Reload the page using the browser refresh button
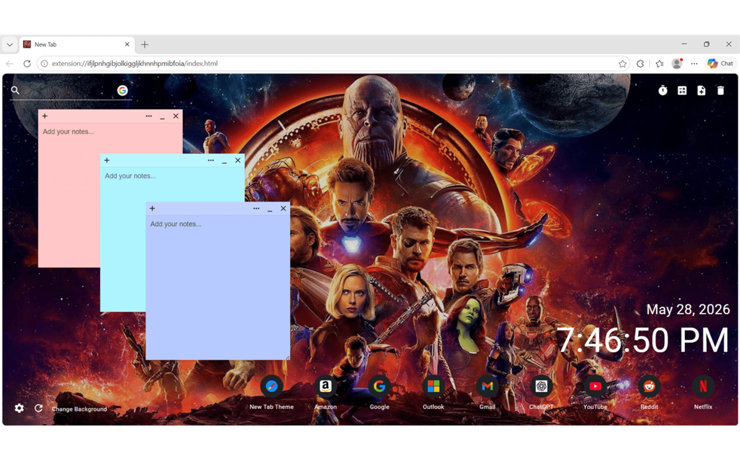 [x=27, y=63]
